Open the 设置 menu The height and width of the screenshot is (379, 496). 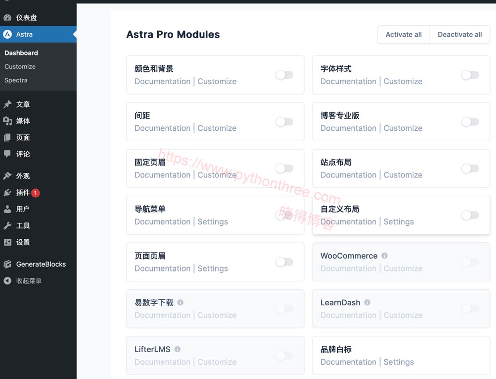click(x=38, y=242)
